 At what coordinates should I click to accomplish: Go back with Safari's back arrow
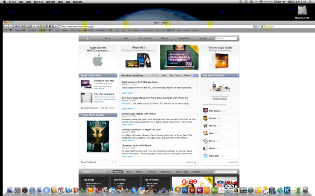pyautogui.click(x=6, y=26)
